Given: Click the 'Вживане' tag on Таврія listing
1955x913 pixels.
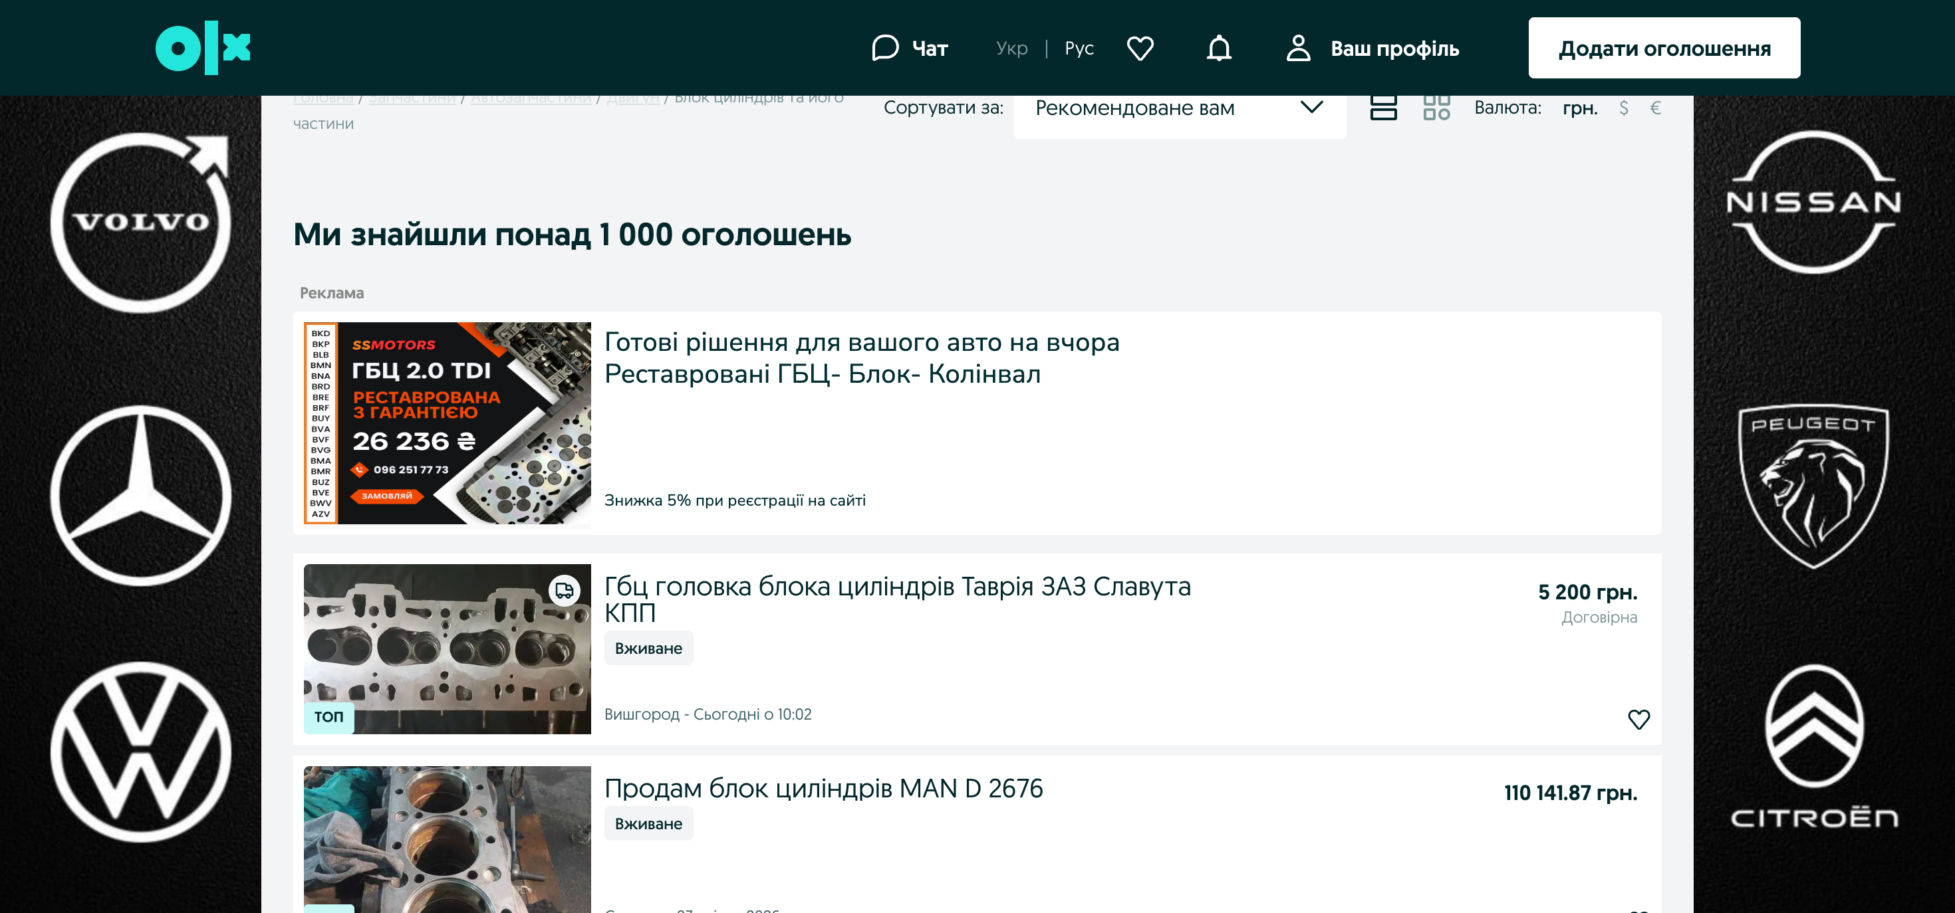Looking at the screenshot, I should tap(648, 649).
